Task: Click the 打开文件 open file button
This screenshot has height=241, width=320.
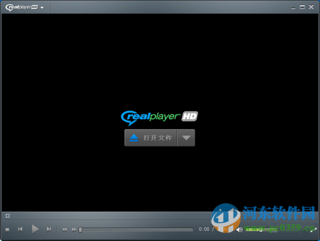Action: [x=151, y=138]
